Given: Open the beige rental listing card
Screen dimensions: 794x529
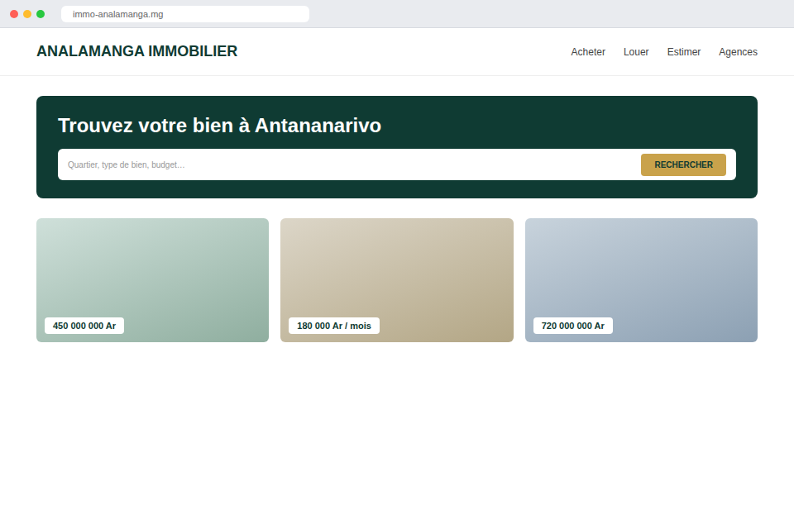Looking at the screenshot, I should [x=396, y=269].
